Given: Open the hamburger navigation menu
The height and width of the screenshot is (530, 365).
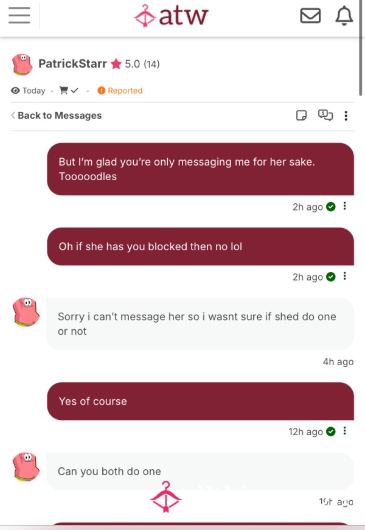Looking at the screenshot, I should tap(19, 16).
